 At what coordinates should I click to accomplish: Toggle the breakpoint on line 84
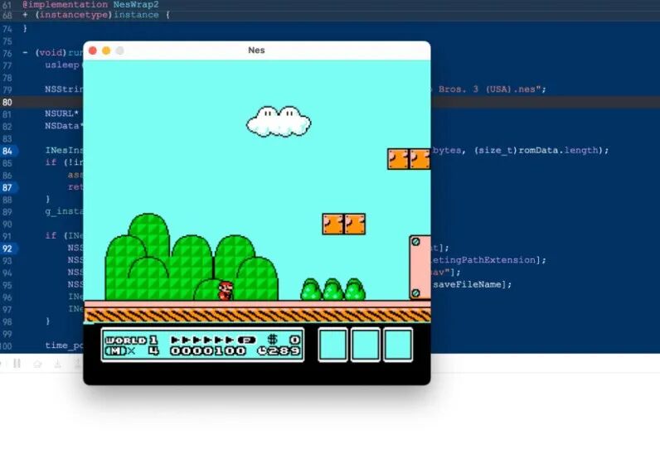tap(8, 151)
